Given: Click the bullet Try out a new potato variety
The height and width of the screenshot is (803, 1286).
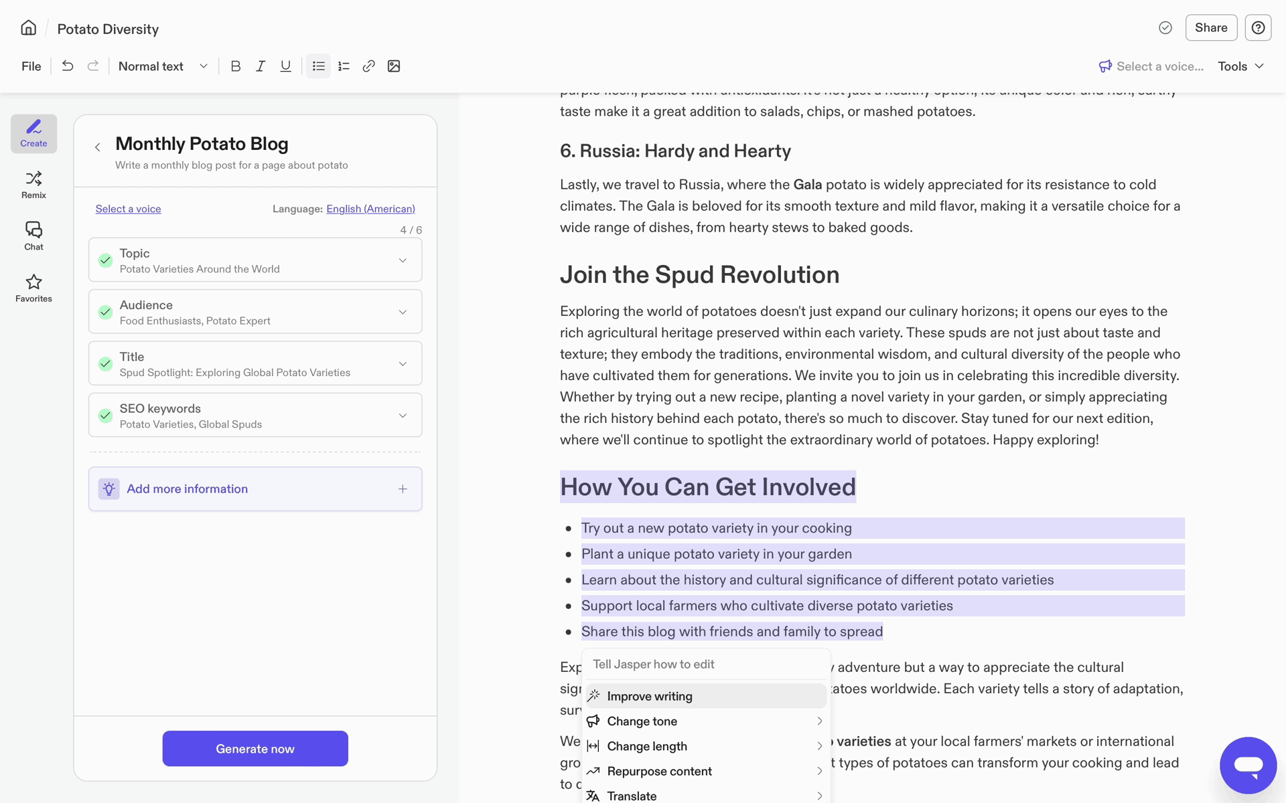Looking at the screenshot, I should [717, 528].
